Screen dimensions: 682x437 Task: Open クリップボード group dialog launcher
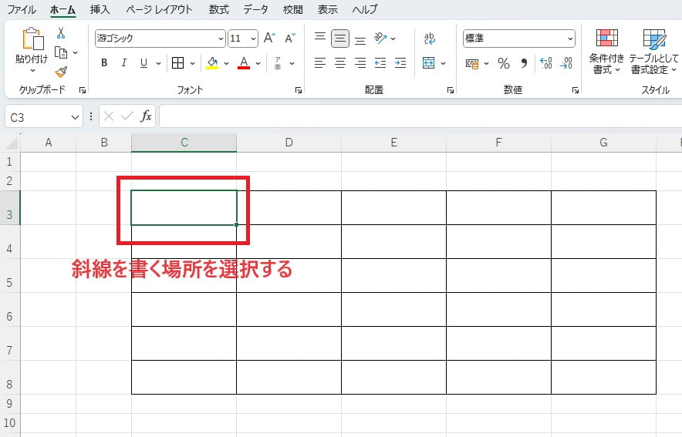83,90
